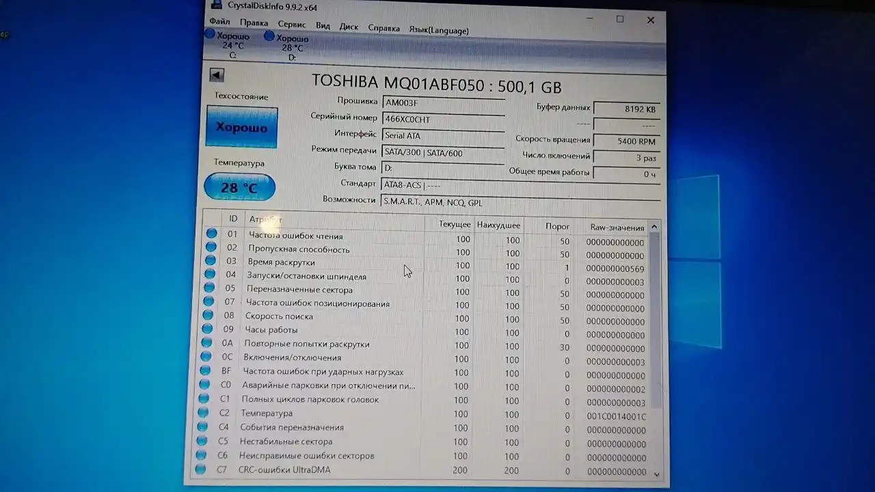Viewport: 875px width, 492px height.
Task: Click the ID column header
Action: point(233,219)
